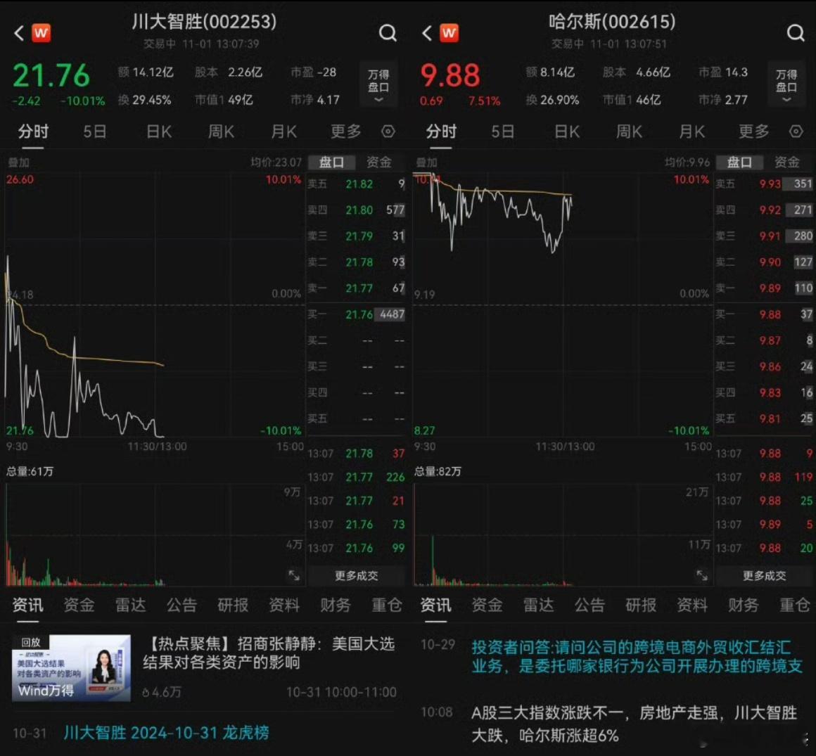816x756 pixels.
Task: Expand 万得盘口 dropdown for 川大智胜
Action: click(x=378, y=85)
